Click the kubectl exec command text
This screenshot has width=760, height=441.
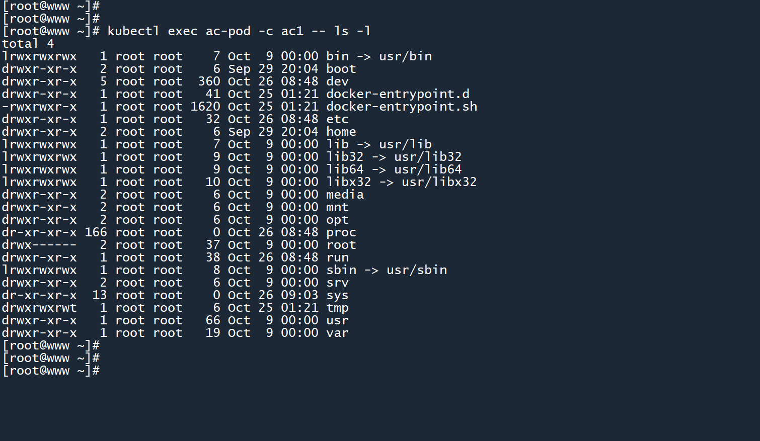(239, 31)
